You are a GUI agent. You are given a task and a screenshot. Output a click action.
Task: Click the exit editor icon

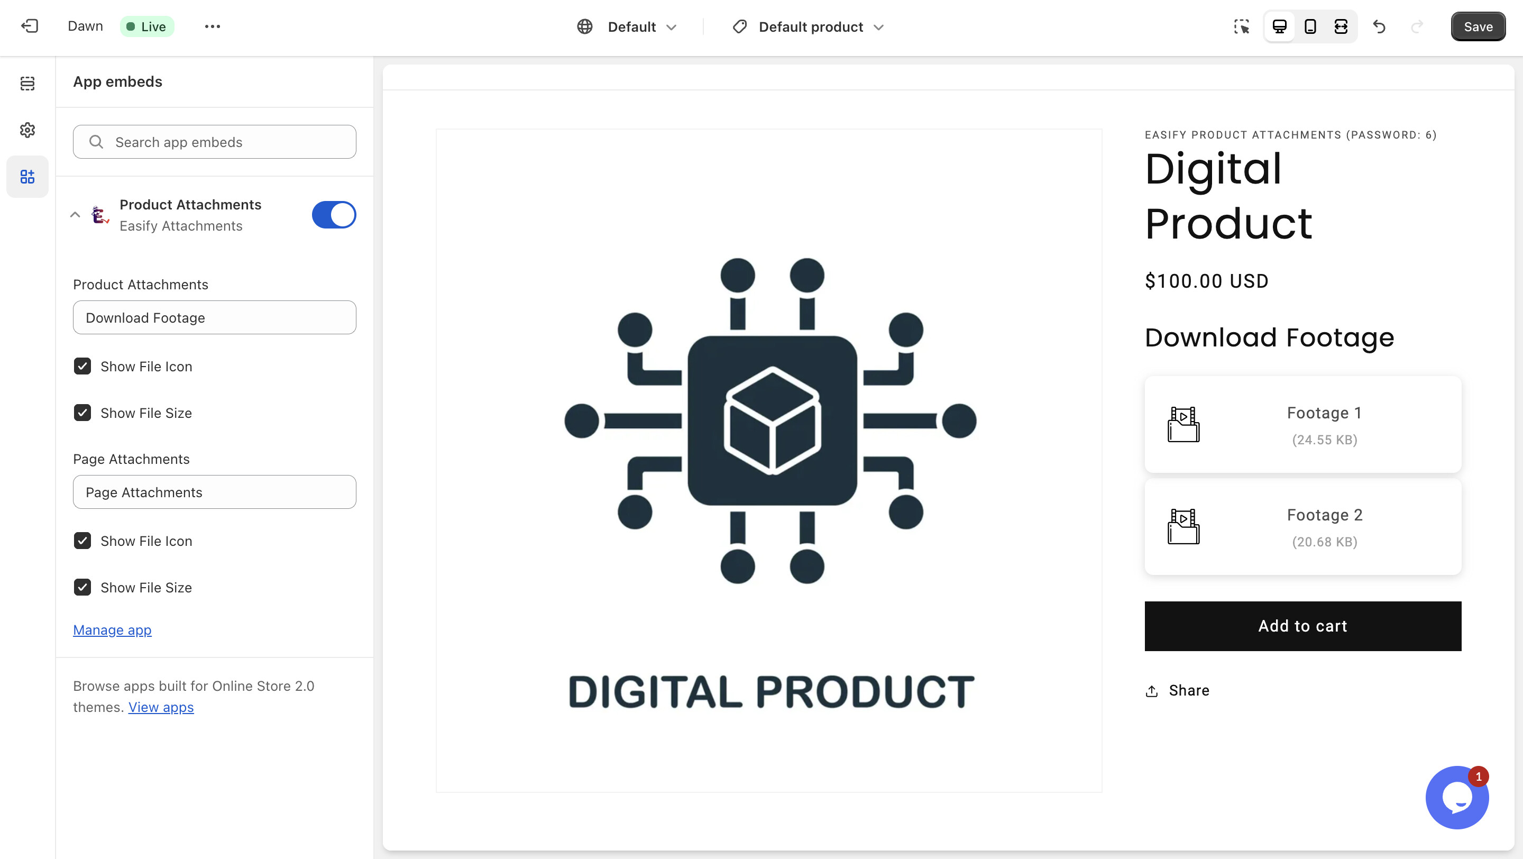(30, 26)
